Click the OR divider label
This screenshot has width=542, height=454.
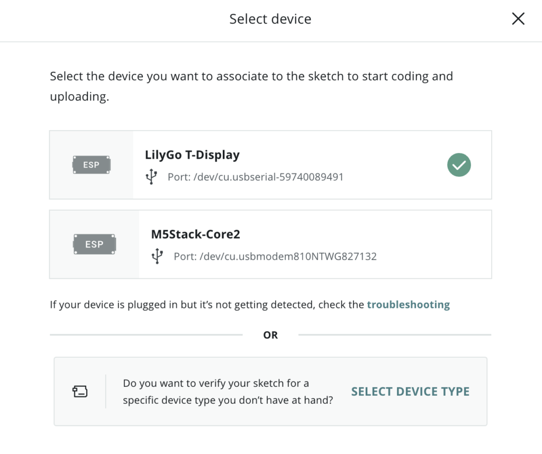tap(270, 335)
